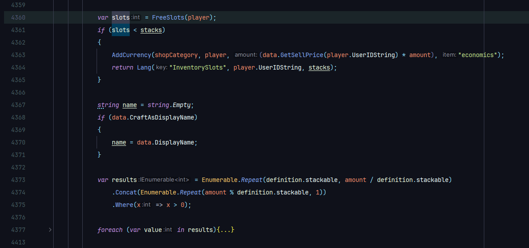Click Repeat on line 4373

click(252, 180)
